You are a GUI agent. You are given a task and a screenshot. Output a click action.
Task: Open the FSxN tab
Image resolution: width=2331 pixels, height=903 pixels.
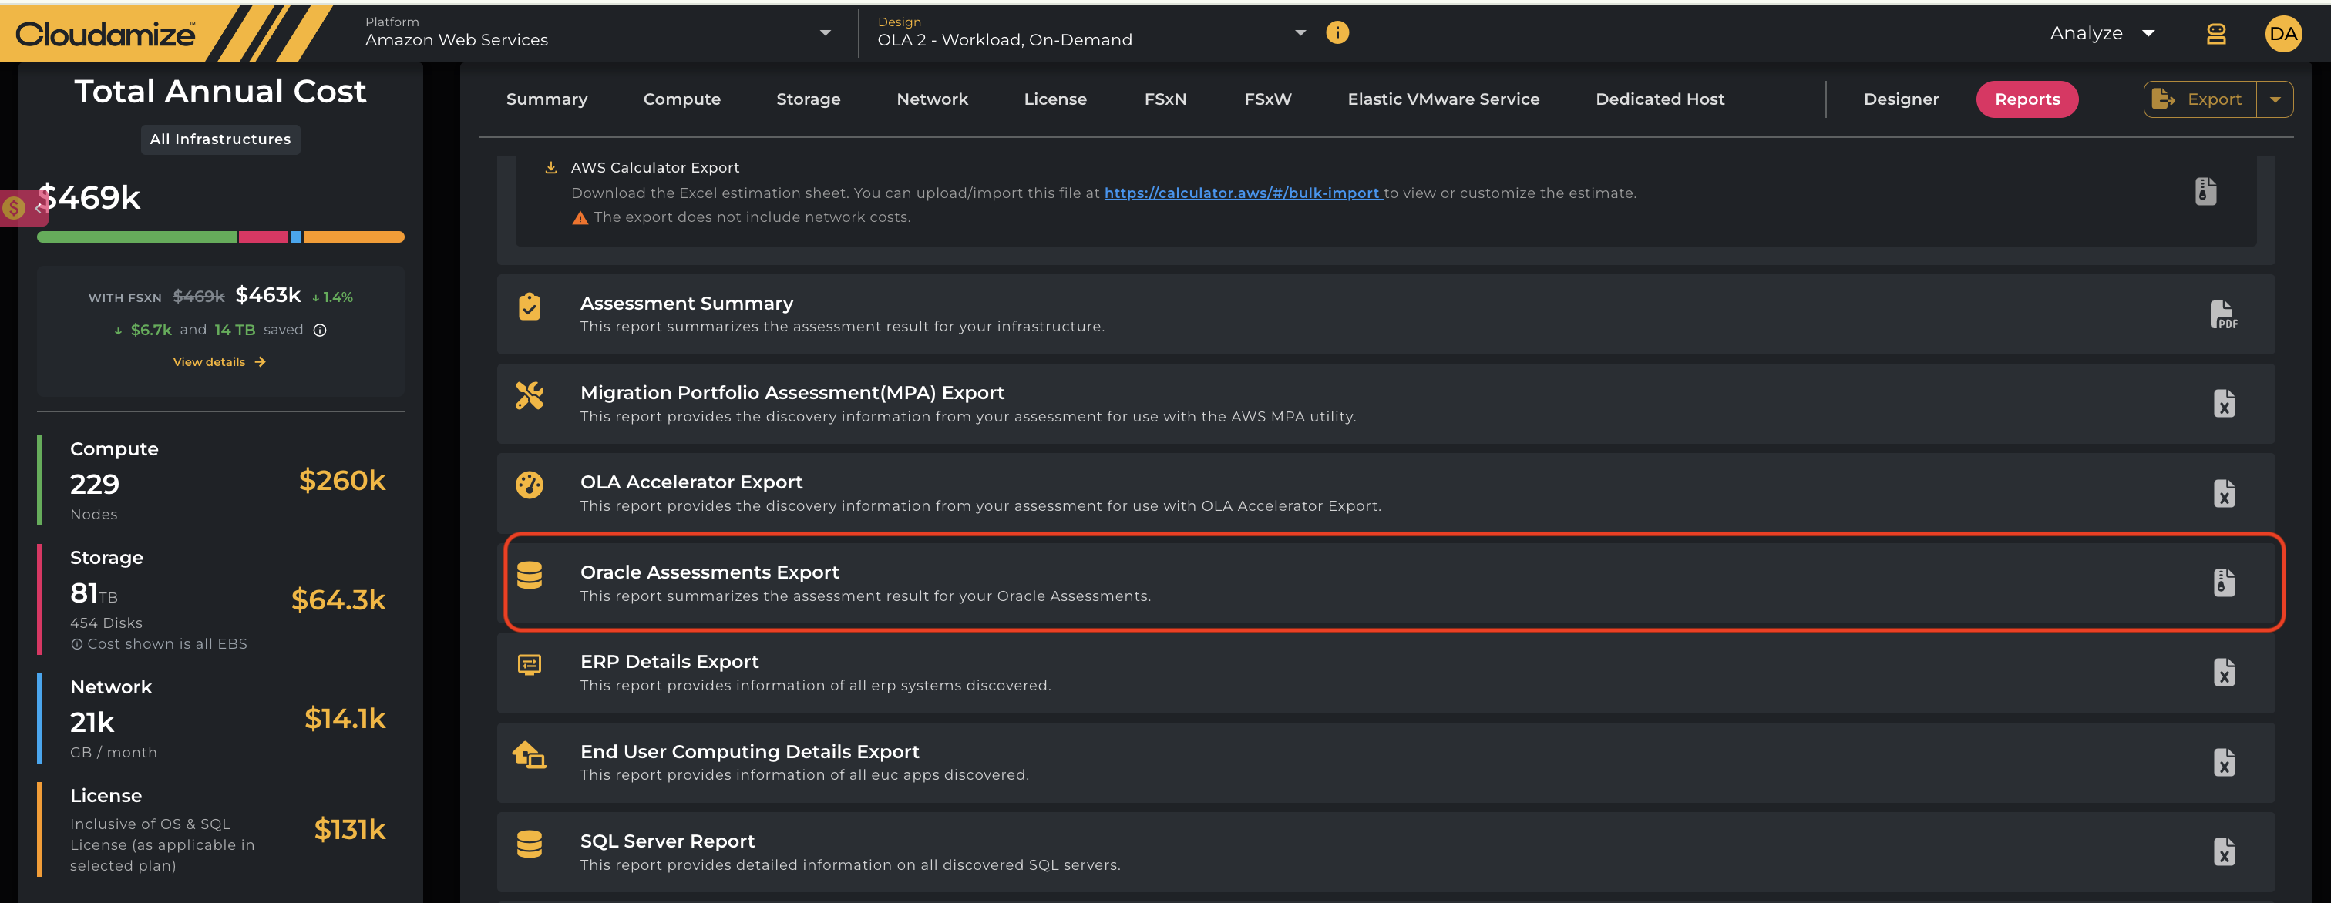point(1165,99)
